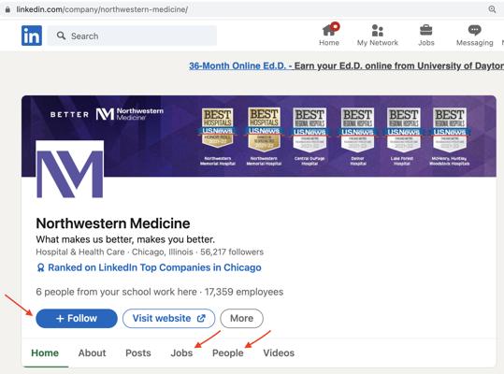Image resolution: width=504 pixels, height=374 pixels.
Task: Click the browser zoom magnifier icon
Action: (x=492, y=9)
